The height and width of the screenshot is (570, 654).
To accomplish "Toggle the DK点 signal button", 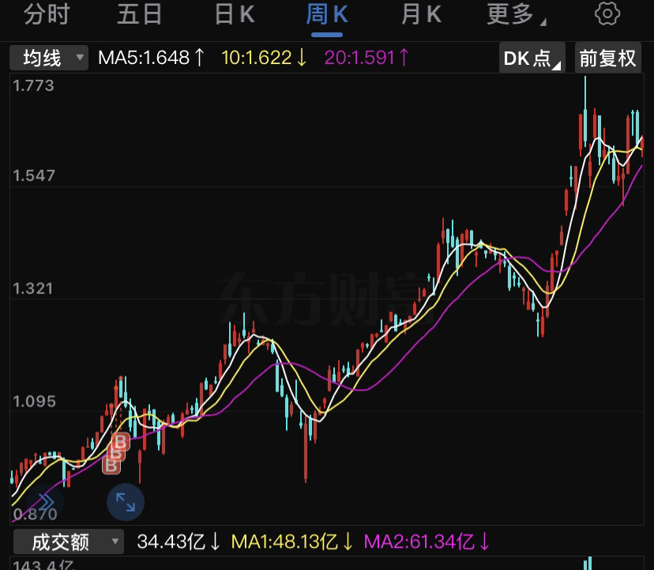I will pos(532,58).
